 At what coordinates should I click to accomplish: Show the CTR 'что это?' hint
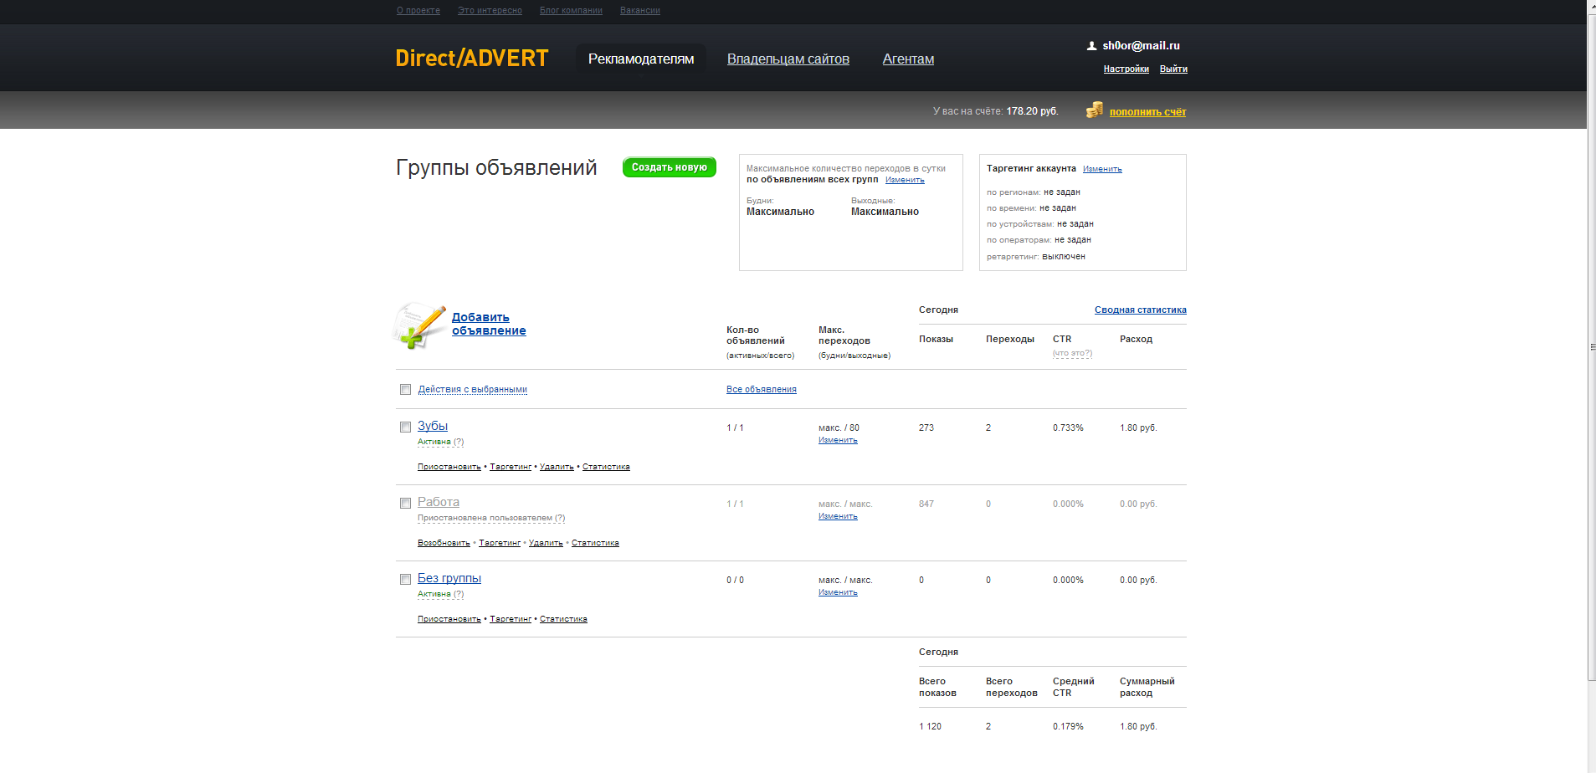pyautogui.click(x=1071, y=353)
